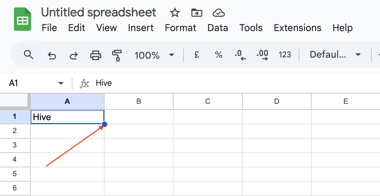Open the Move to folder icon
The image size is (380, 196).
point(196,13)
